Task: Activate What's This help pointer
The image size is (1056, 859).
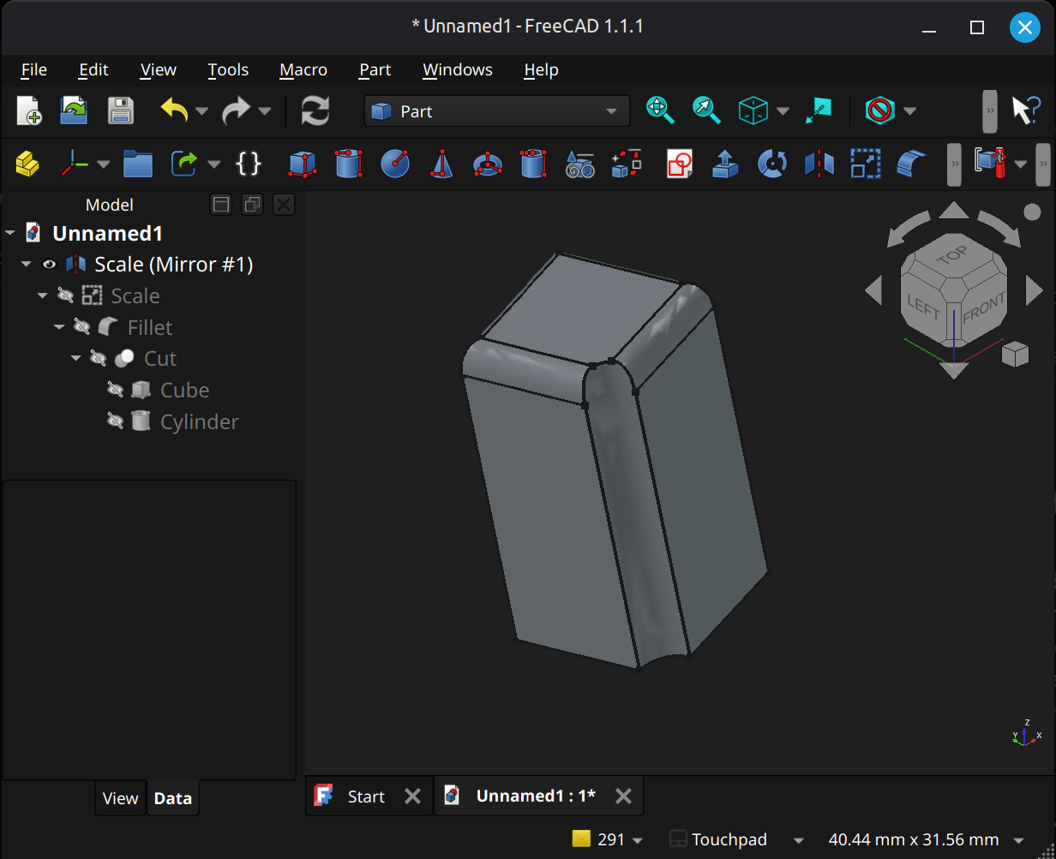Action: 1025,110
